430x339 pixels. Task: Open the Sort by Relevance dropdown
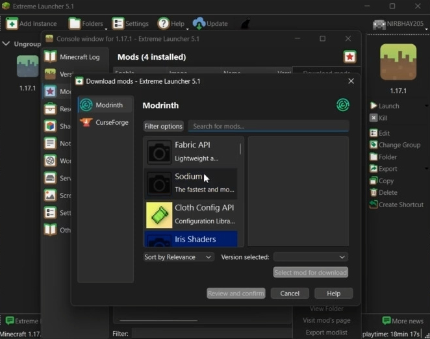coord(179,257)
